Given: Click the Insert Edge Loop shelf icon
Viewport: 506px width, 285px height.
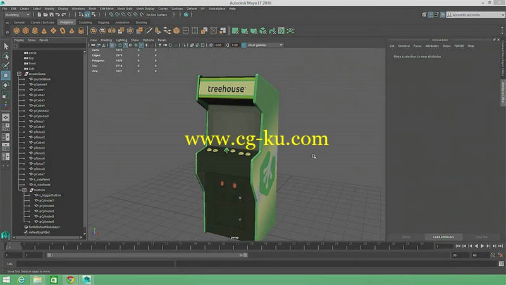Looking at the screenshot, I should (185, 30).
